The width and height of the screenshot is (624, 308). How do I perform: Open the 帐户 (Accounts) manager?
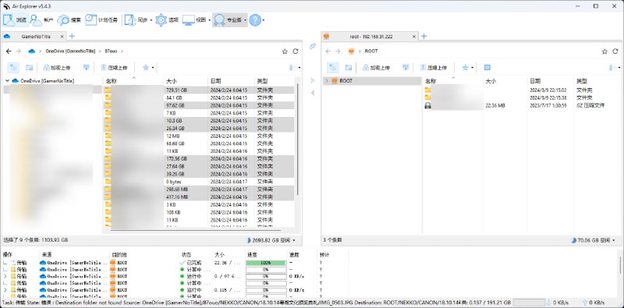tap(41, 19)
